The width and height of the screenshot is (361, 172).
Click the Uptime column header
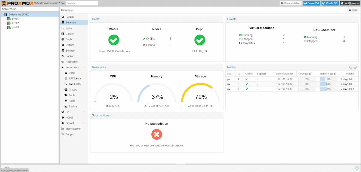348,74
